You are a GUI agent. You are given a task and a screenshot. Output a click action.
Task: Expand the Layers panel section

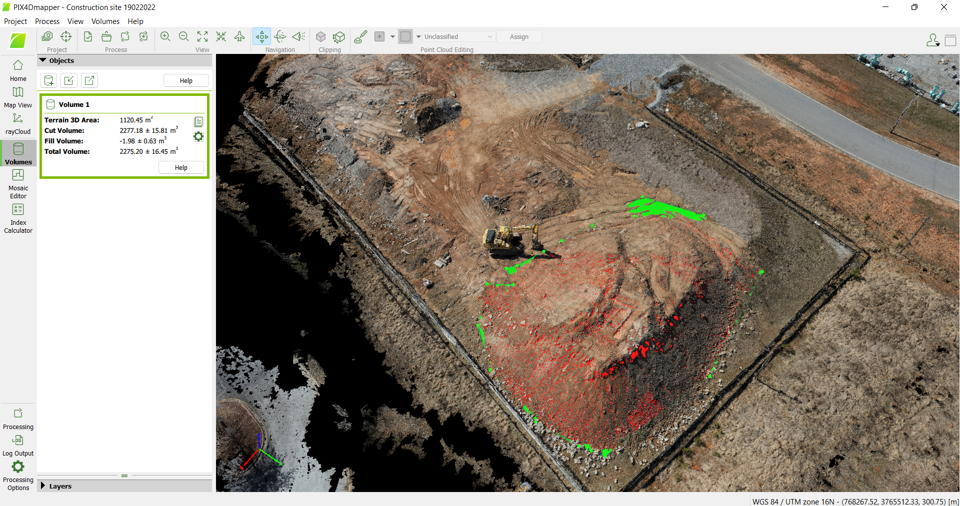pos(43,486)
